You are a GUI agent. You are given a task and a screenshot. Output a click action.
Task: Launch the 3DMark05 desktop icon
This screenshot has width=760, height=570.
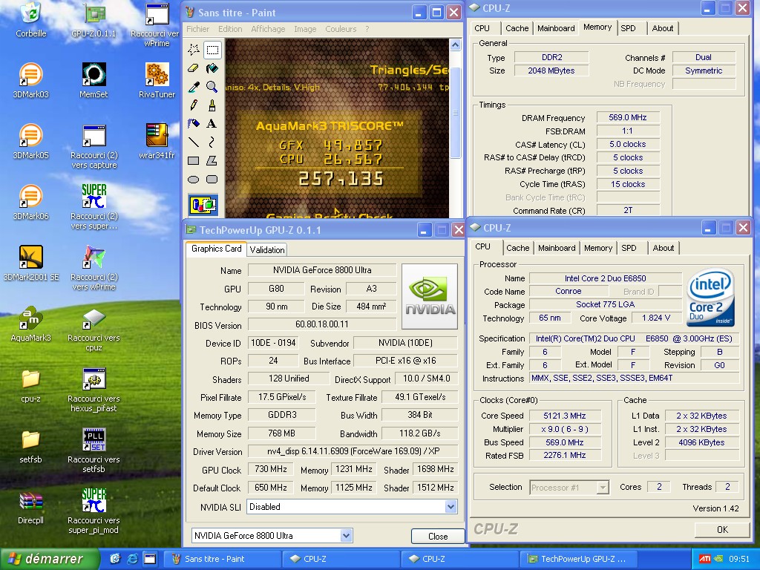(30, 135)
